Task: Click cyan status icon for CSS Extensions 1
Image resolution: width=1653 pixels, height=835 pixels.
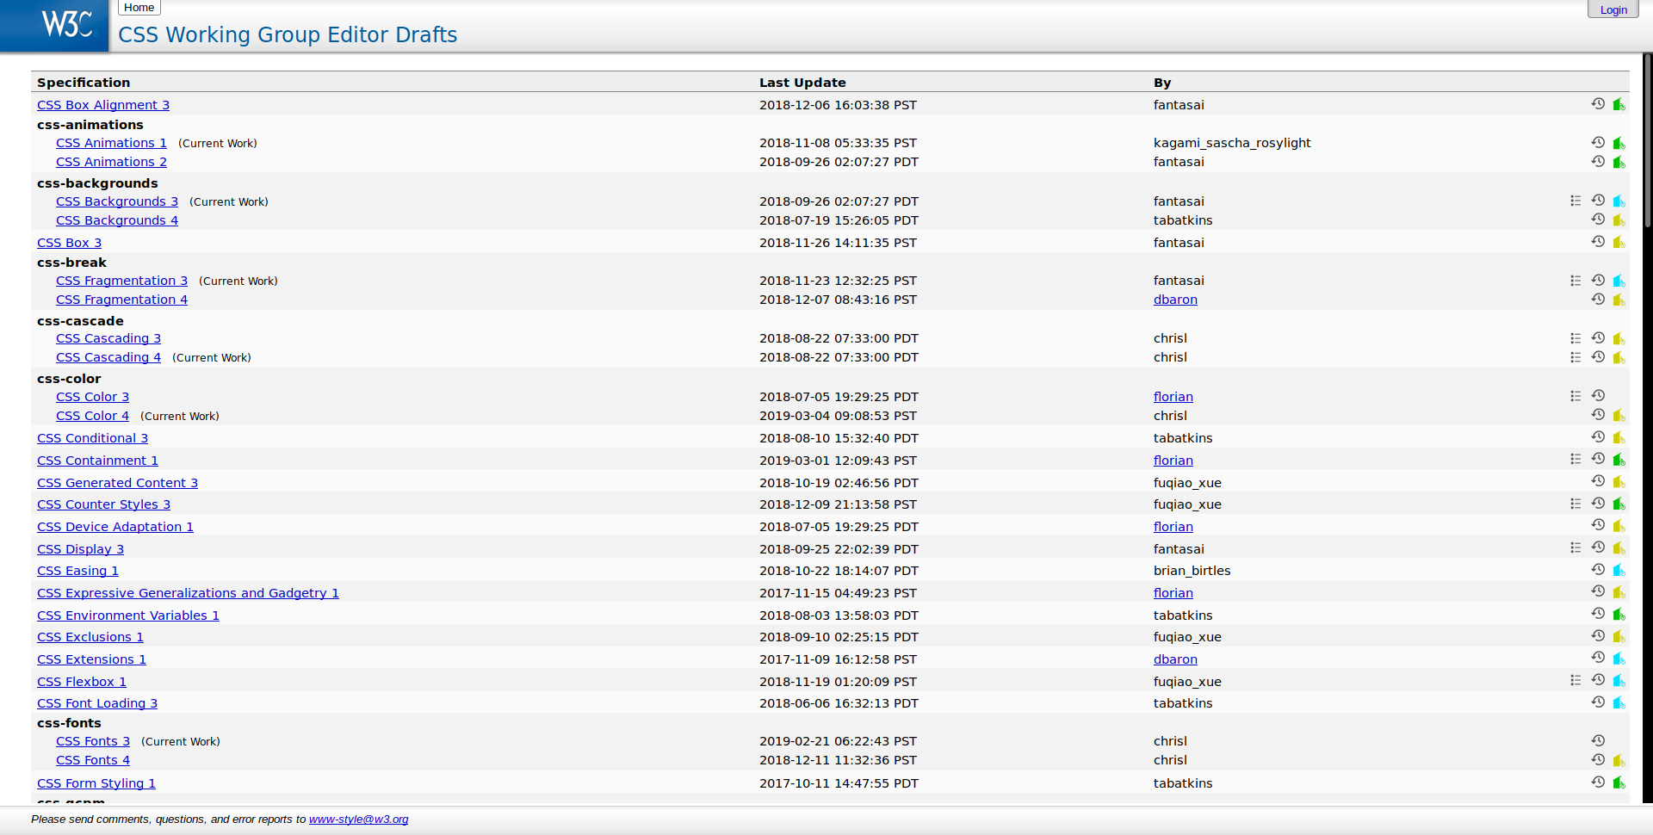Action: coord(1619,659)
